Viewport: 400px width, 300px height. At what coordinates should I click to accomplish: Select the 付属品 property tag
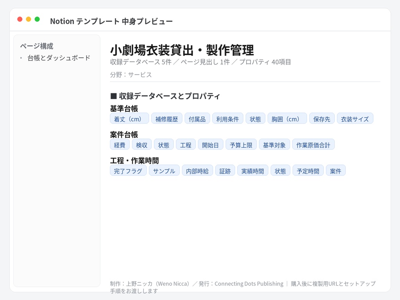[197, 118]
